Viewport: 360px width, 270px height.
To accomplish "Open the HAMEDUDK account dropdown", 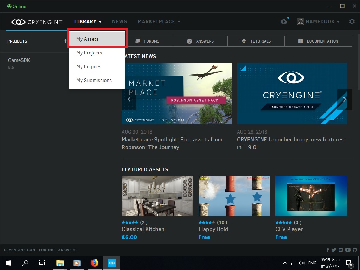I will [322, 21].
